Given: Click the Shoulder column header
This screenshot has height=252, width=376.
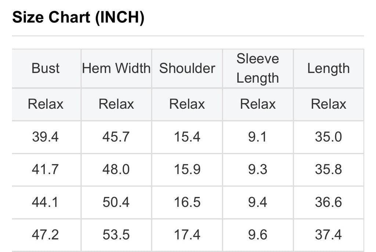Looking at the screenshot, I should 187,68.
